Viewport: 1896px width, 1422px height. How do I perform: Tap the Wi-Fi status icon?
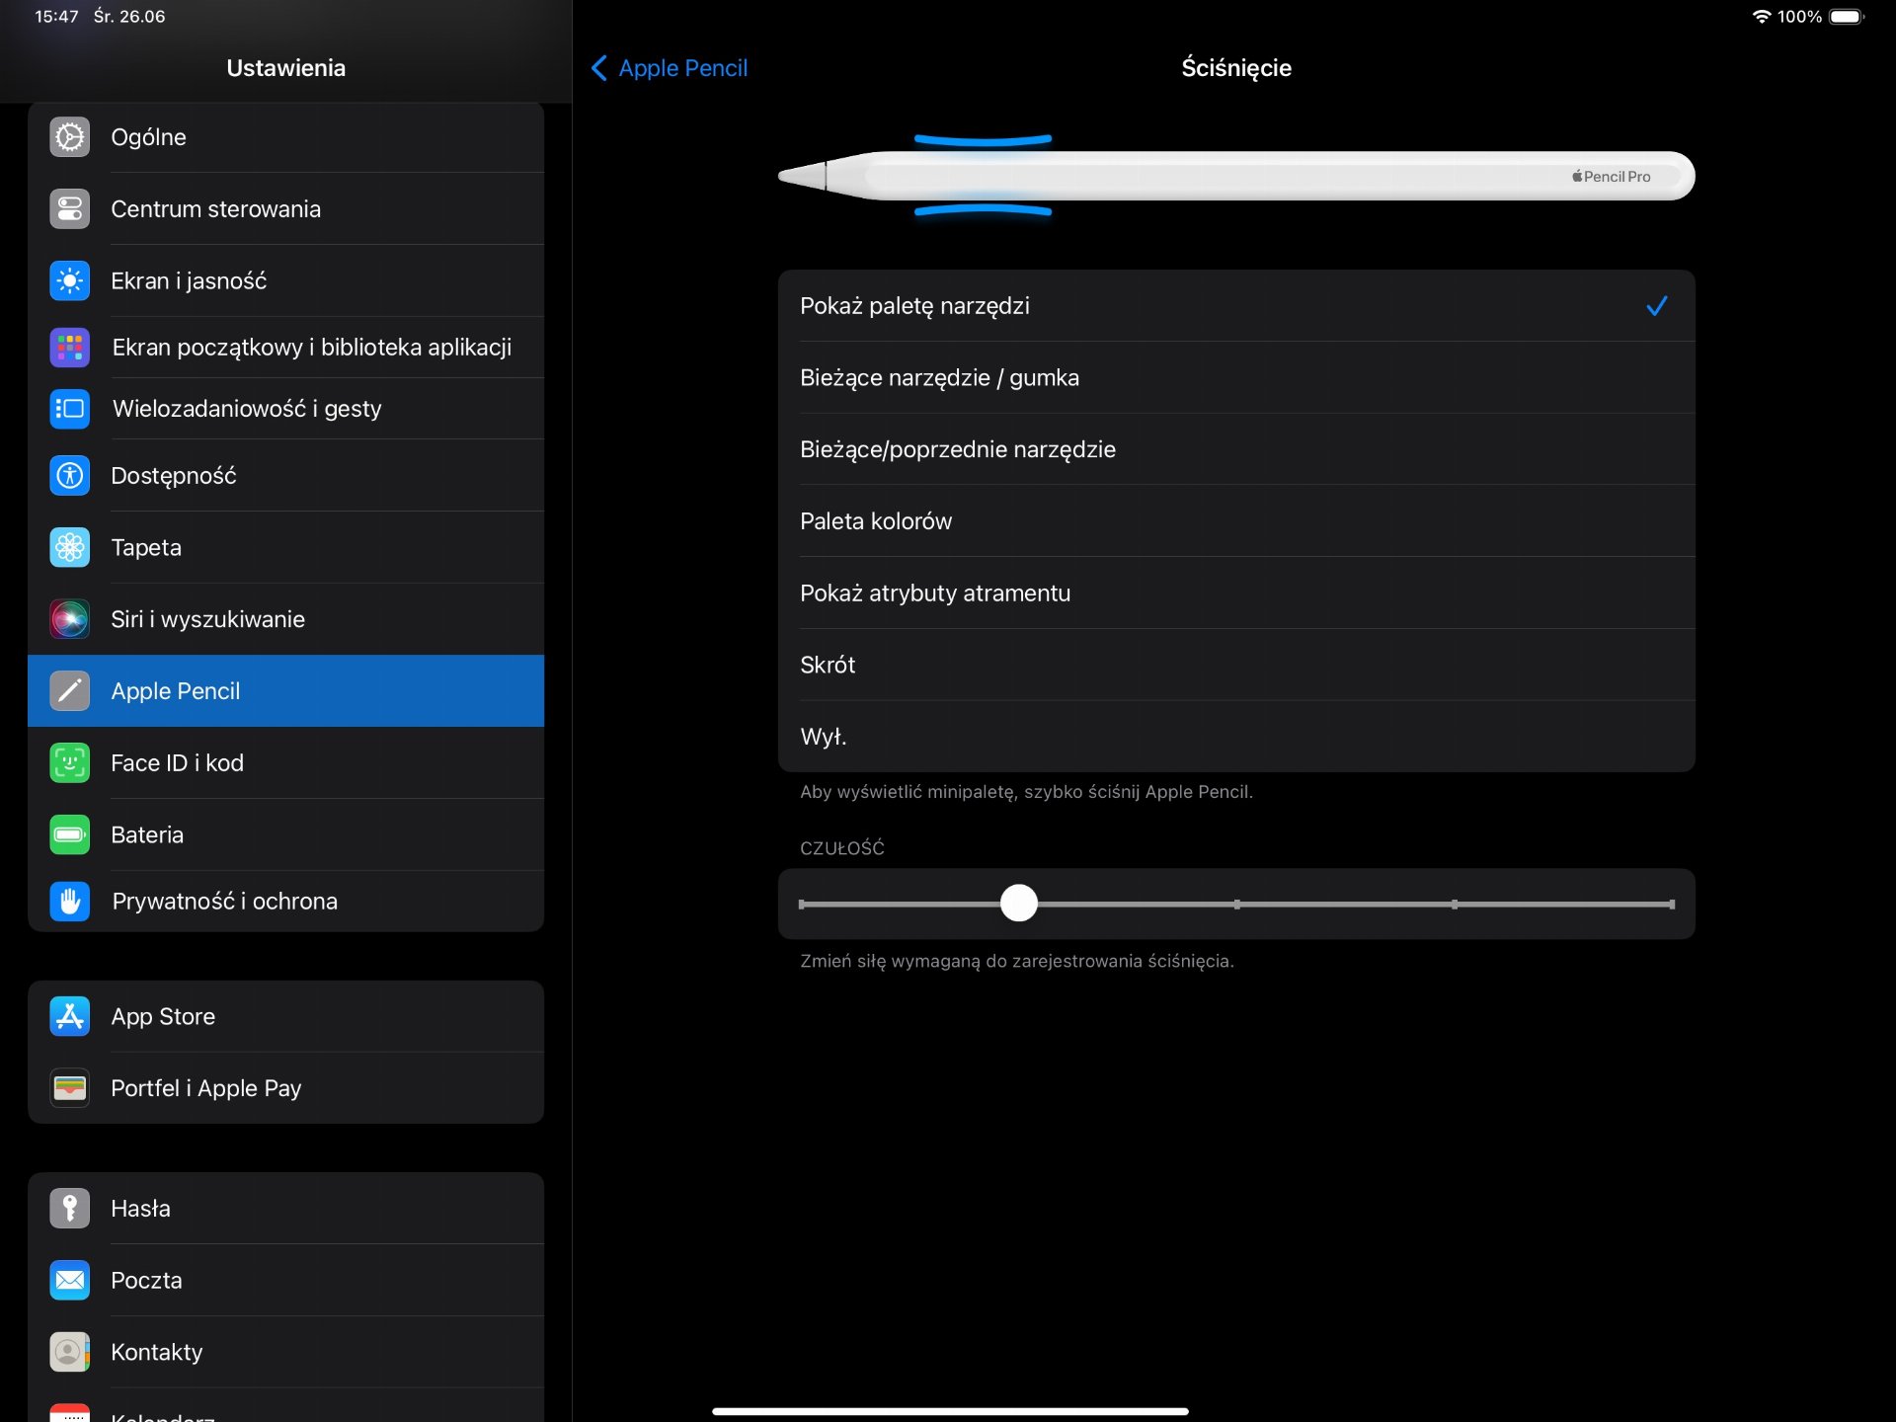pos(1762,17)
